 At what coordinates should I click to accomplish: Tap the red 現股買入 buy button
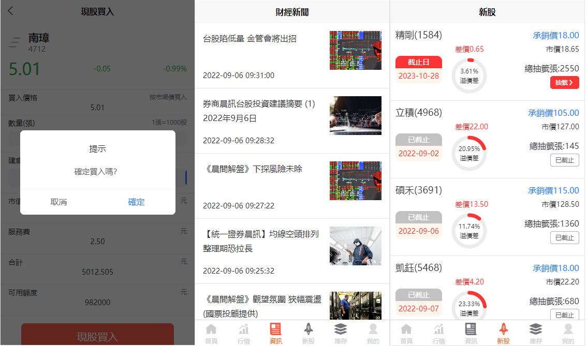[97, 335]
